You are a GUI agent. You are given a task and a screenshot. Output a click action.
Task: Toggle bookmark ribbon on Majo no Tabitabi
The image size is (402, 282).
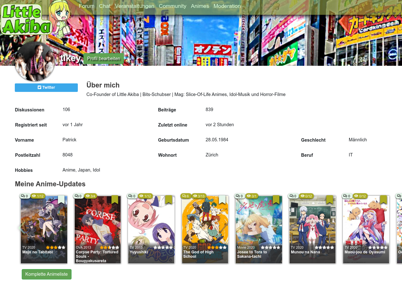[61, 200]
